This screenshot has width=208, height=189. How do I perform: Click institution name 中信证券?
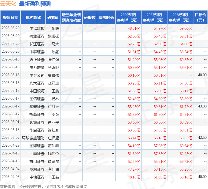(x=37, y=177)
